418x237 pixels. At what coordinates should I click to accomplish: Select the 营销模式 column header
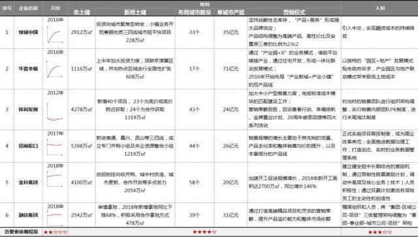point(294,12)
